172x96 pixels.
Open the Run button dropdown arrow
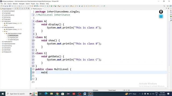click(x=53, y=6)
